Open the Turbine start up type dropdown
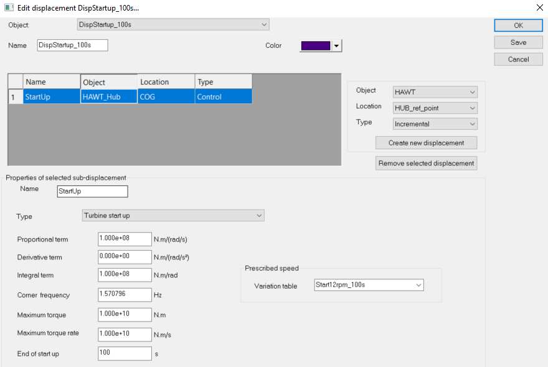The height and width of the screenshot is (367, 548). tap(173, 215)
